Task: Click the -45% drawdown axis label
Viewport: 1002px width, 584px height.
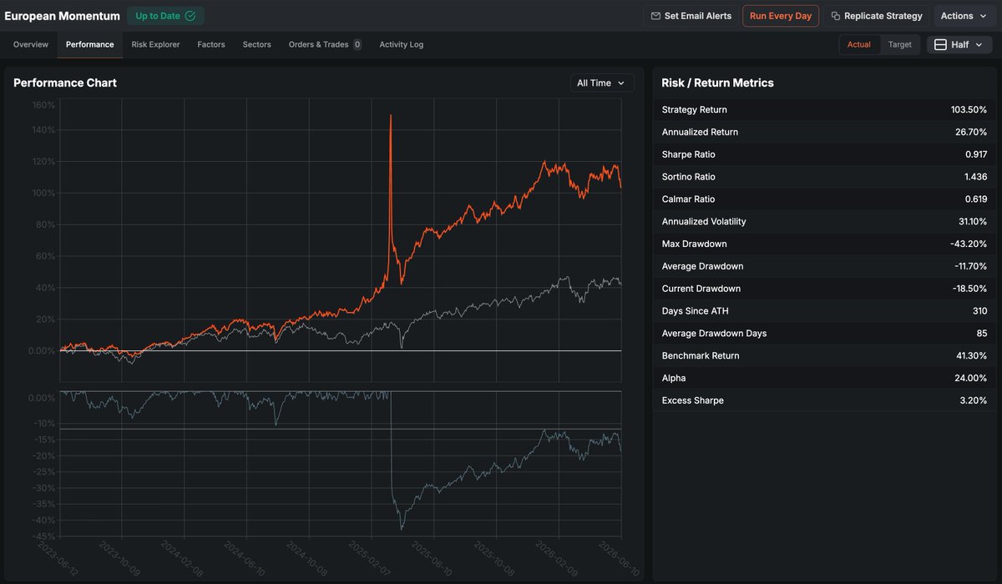Action: (44, 536)
